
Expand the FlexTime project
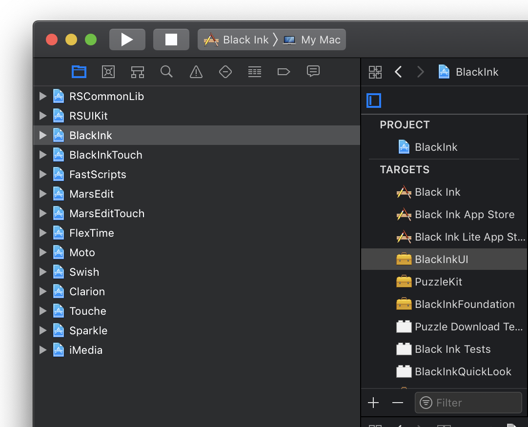click(x=43, y=233)
